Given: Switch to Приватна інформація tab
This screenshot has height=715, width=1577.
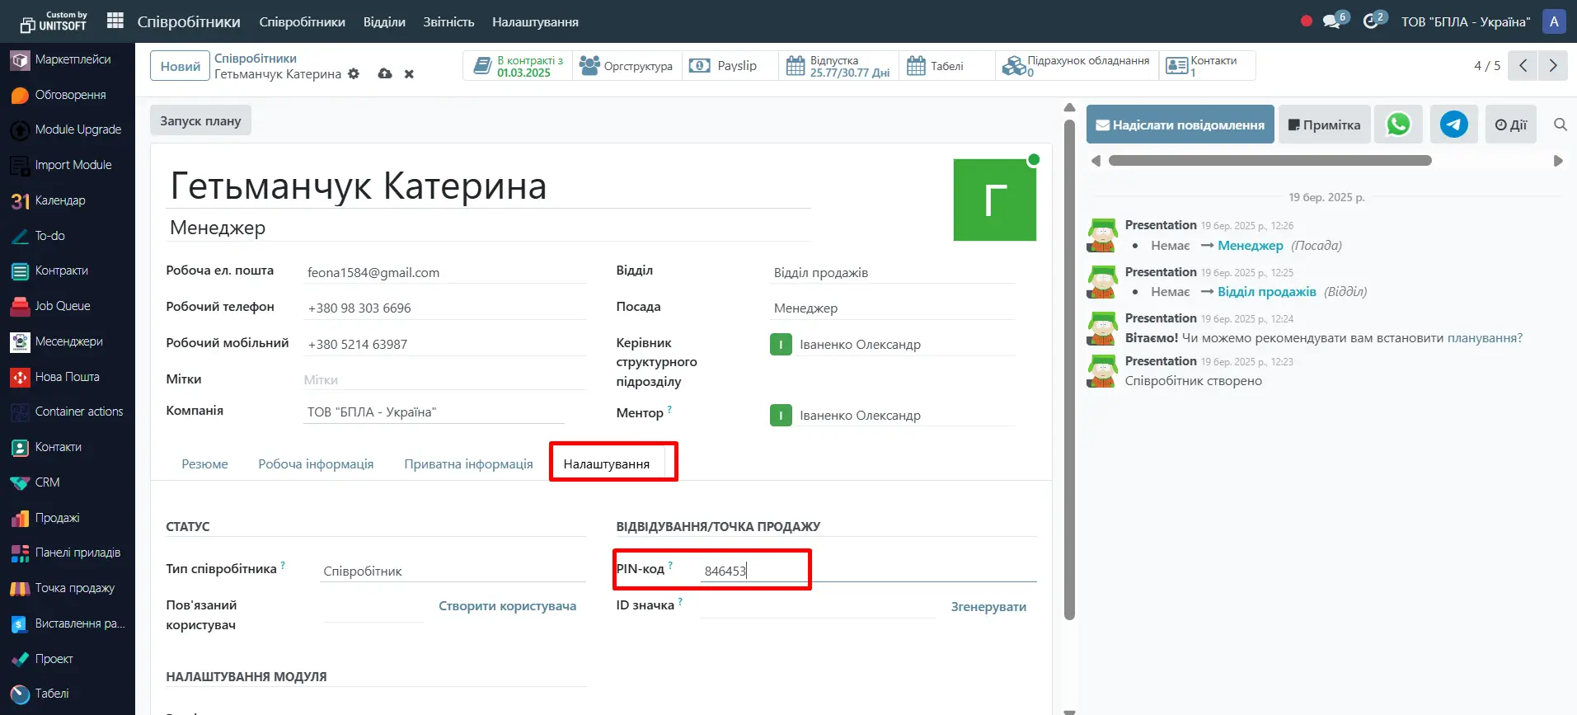Looking at the screenshot, I should coord(468,463).
